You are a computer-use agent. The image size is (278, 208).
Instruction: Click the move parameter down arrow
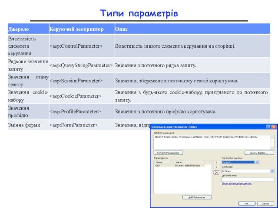pyautogui.click(x=216, y=166)
